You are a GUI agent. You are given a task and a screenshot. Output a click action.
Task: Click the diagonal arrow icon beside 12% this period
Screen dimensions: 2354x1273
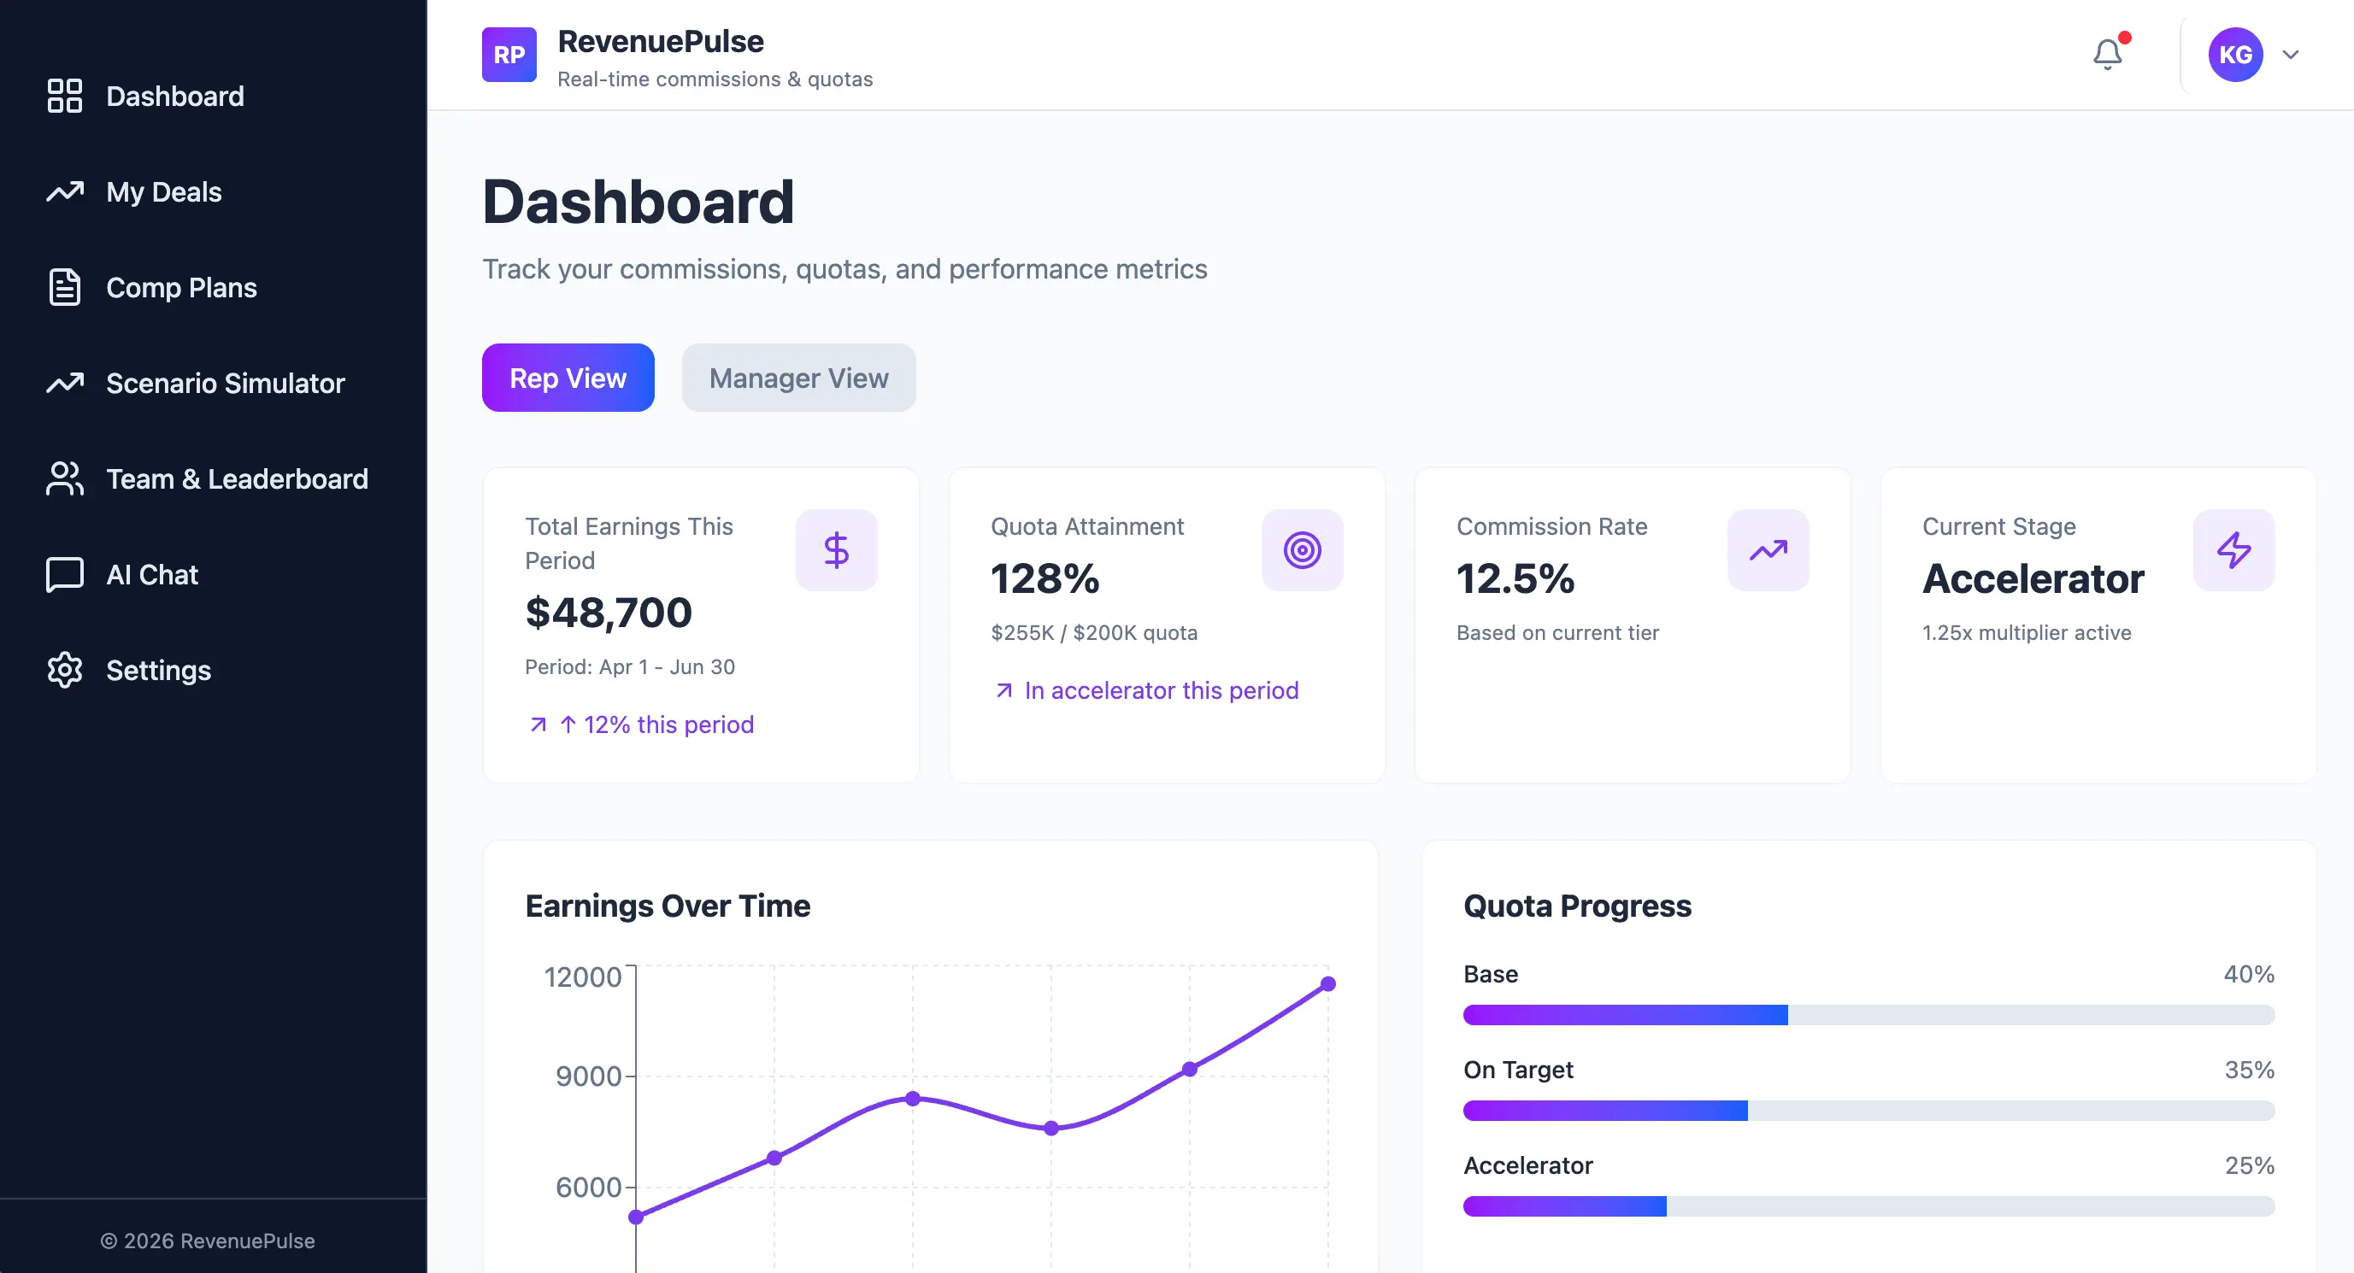click(538, 725)
